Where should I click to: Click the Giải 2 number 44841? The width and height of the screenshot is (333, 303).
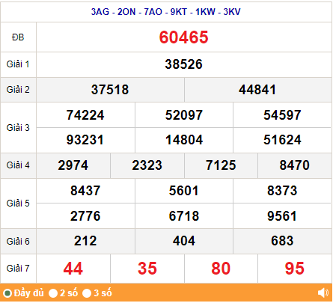tap(257, 90)
